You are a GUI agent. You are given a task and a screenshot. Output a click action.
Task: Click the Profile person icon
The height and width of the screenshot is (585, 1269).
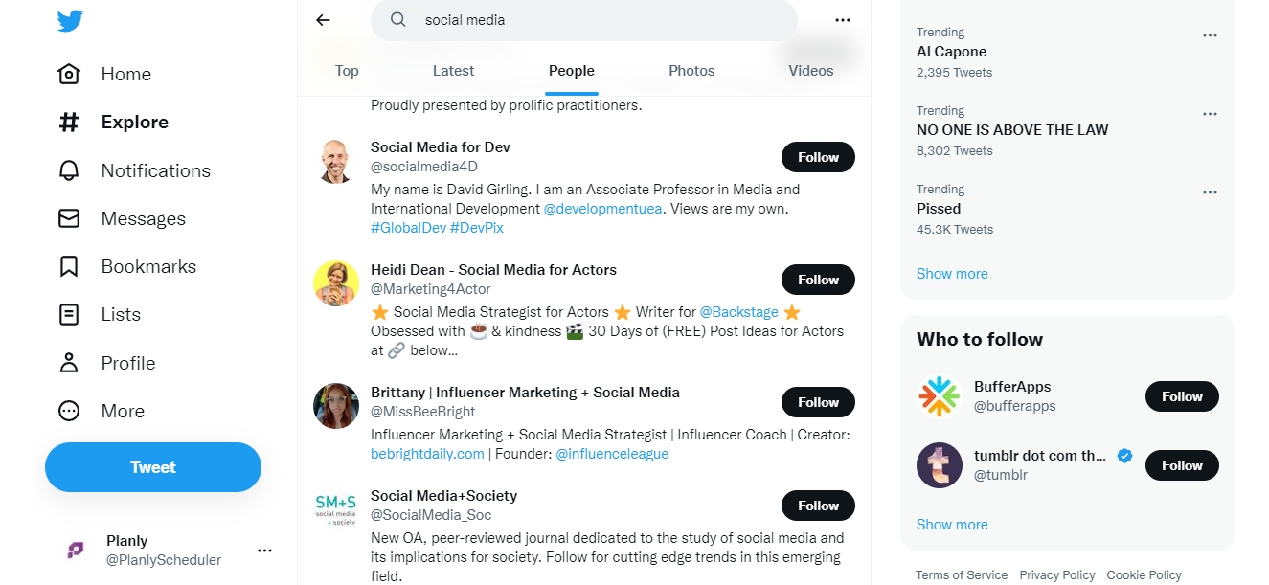69,363
